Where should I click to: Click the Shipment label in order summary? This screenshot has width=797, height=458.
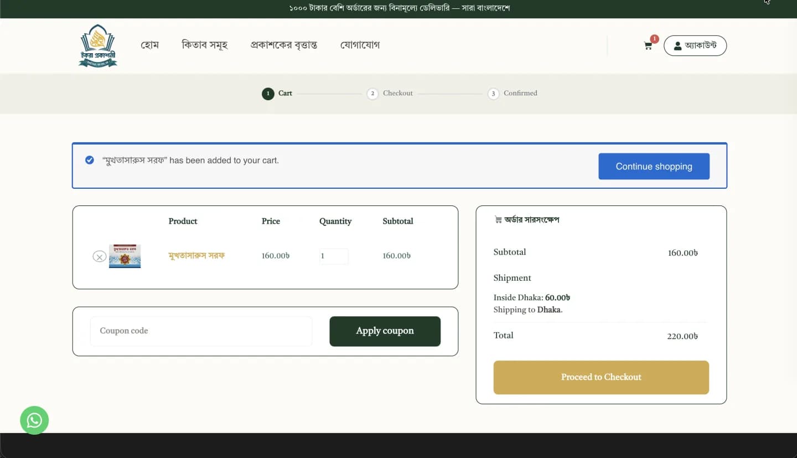[x=513, y=278]
